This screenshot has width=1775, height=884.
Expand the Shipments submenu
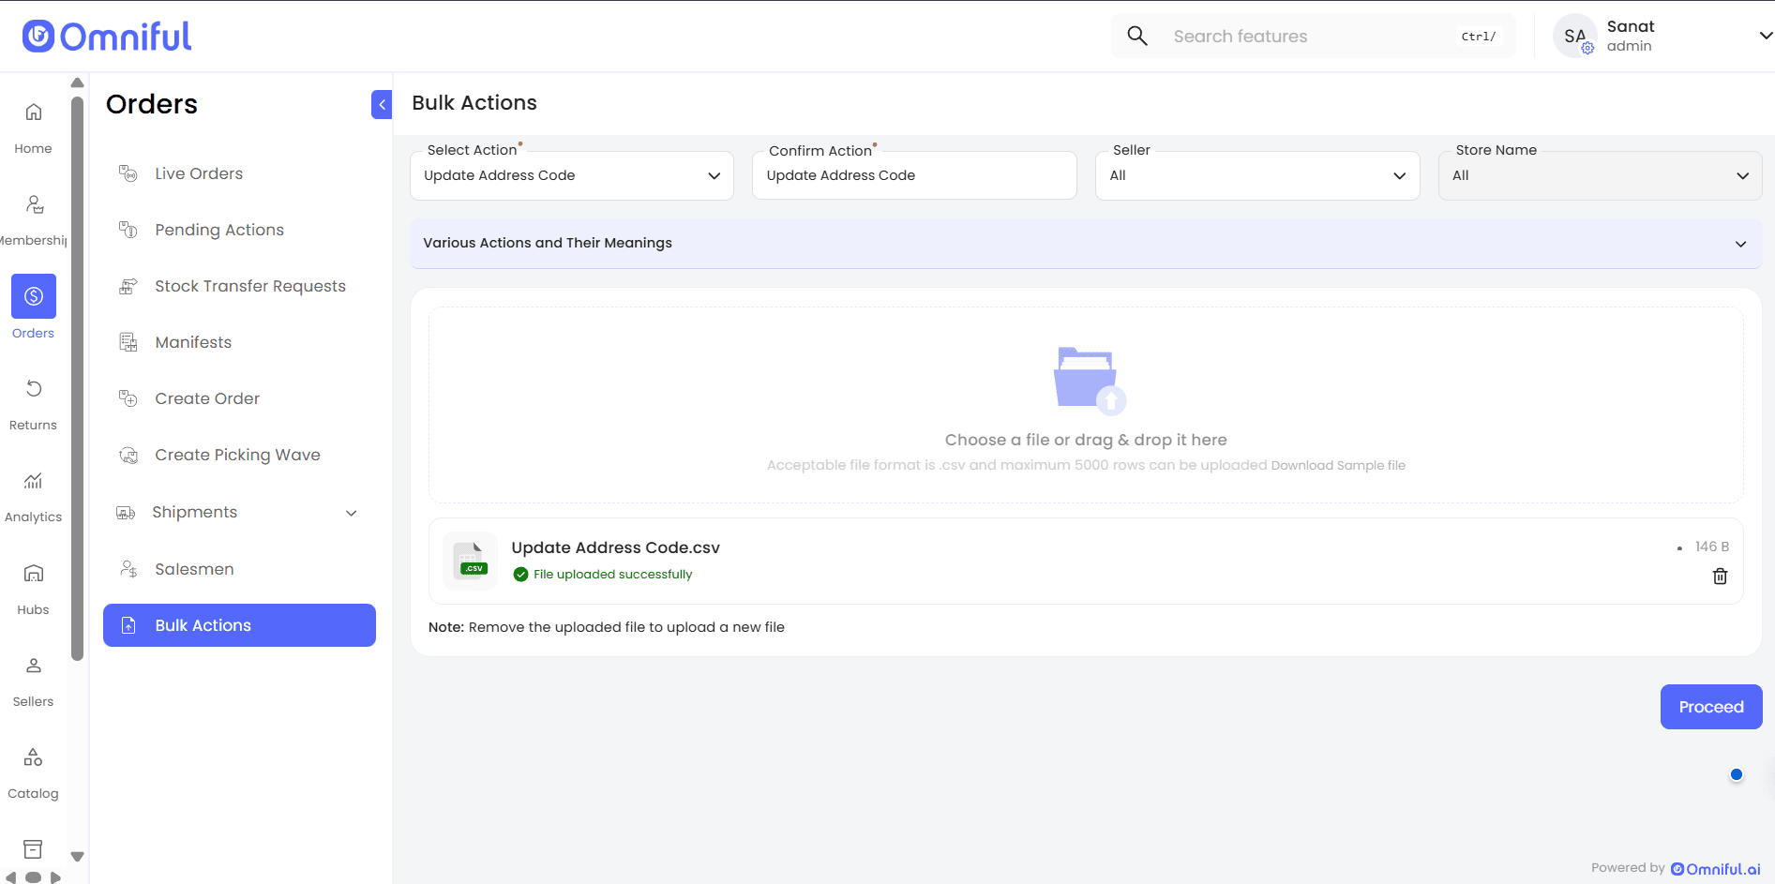coord(351,513)
